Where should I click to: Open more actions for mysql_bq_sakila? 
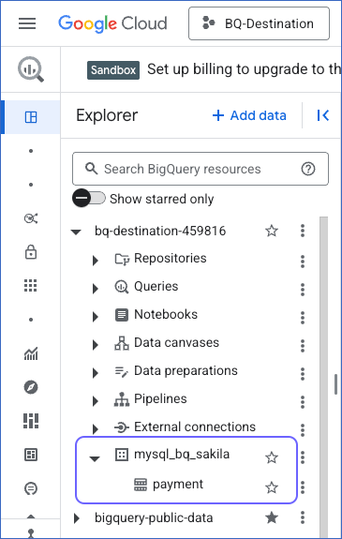click(x=303, y=457)
